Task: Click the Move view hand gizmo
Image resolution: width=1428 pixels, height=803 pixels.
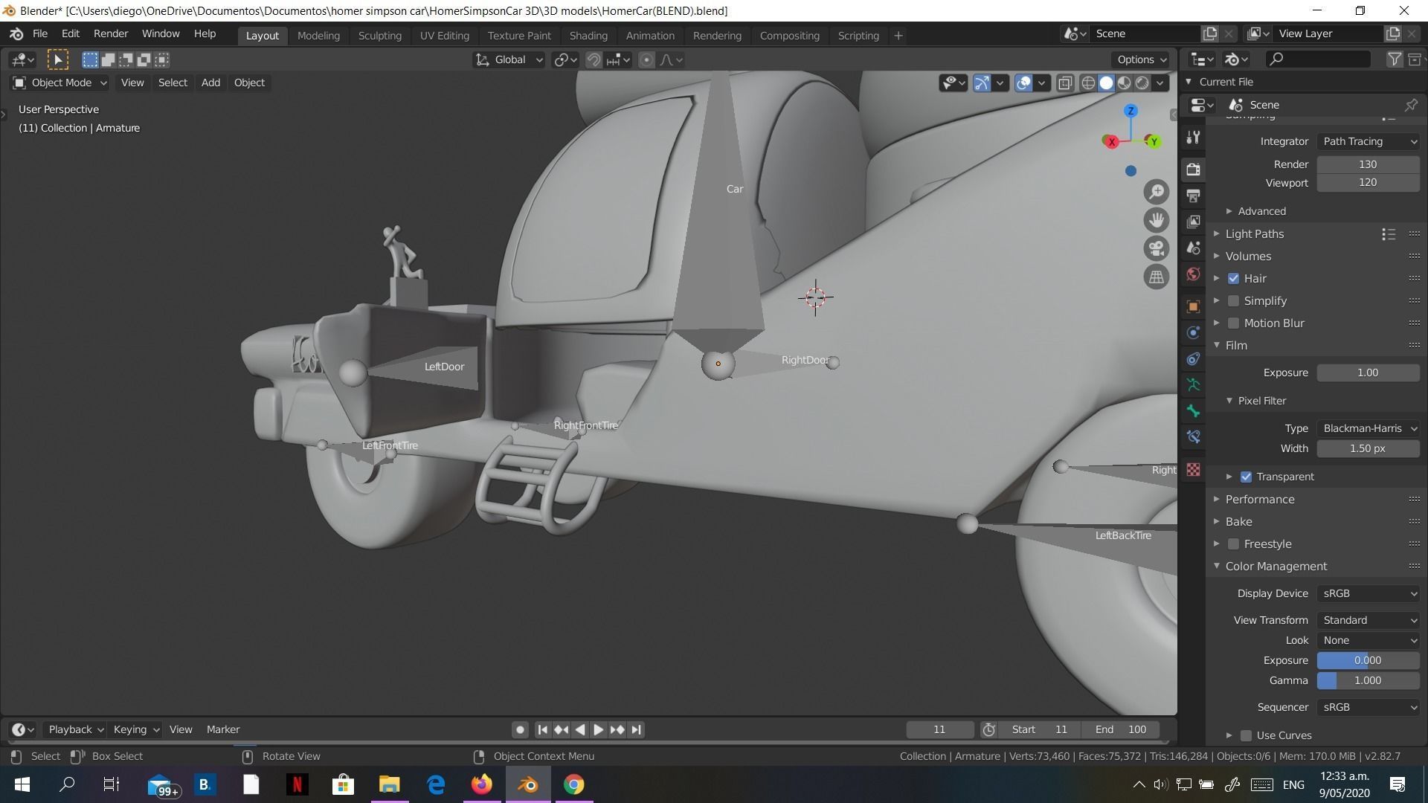Action: [1156, 221]
